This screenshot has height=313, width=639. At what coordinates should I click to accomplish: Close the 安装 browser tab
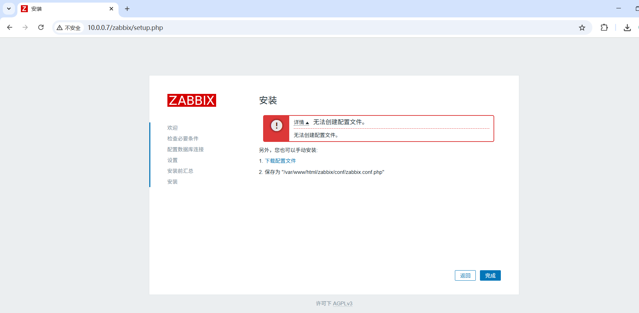coord(111,9)
